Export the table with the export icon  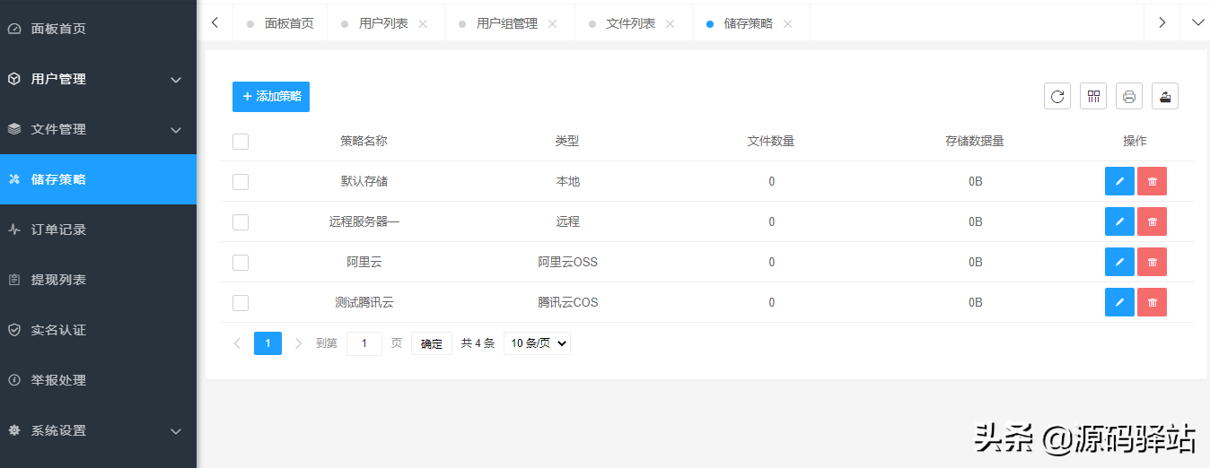[1165, 97]
